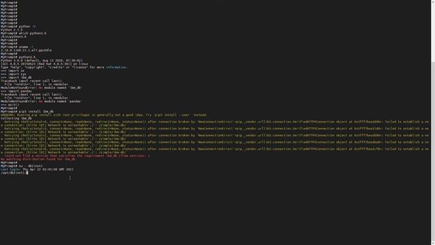This screenshot has height=245, width=435.
Task: Click the '>>> import pandas' line
Action: pos(16,91)
